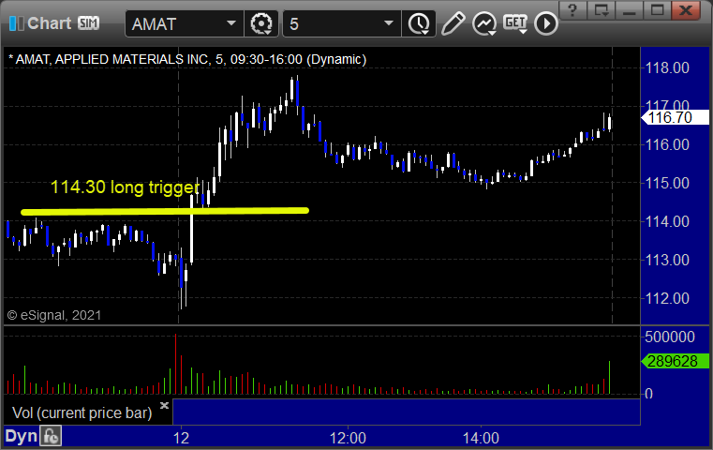Click the SIM badge beside Chart title
713x450 pixels.
coord(88,22)
